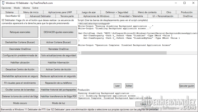Click Deshabilitar Cortana (Buscar)
This screenshot has height=112, width=198.
(20, 42)
